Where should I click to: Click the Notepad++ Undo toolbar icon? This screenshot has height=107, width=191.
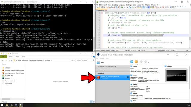pos(122,7)
